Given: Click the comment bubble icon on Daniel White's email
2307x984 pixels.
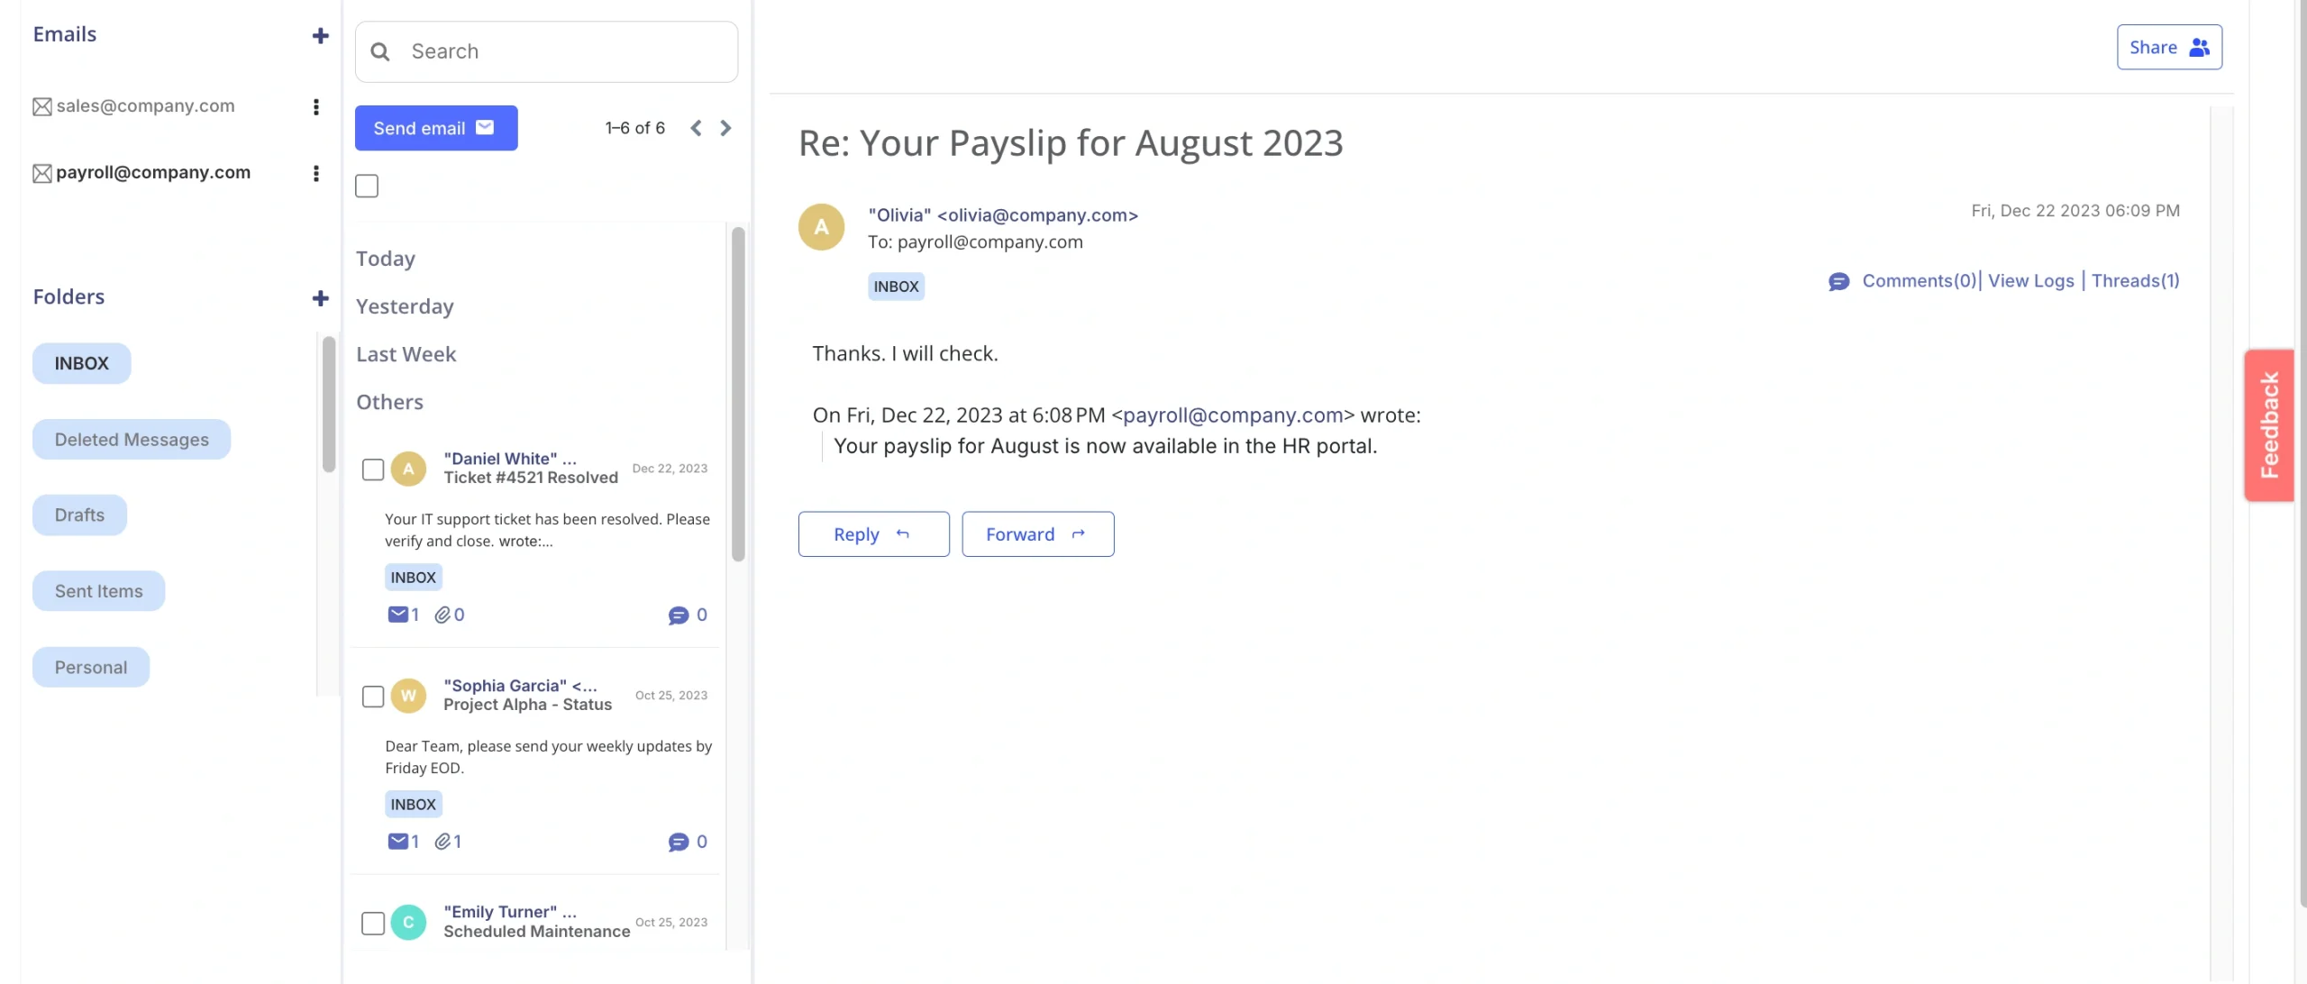Looking at the screenshot, I should pyautogui.click(x=679, y=615).
